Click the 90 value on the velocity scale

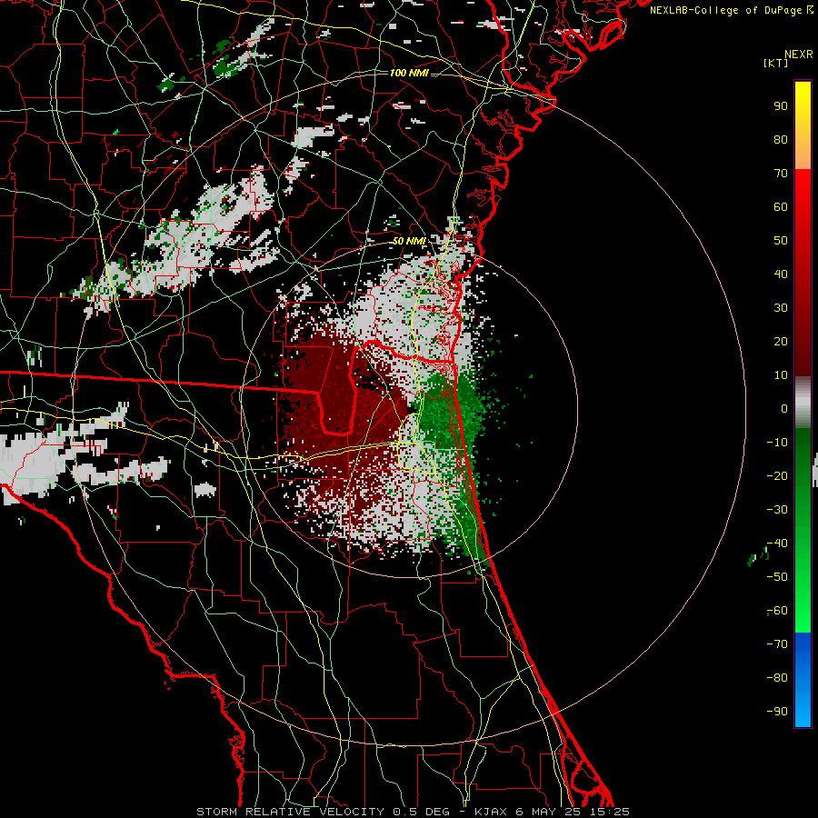(x=781, y=106)
